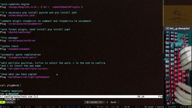Place cursor on the 'let g:deoplet' line
Viewport: 192px width, 108px height.
(9, 94)
